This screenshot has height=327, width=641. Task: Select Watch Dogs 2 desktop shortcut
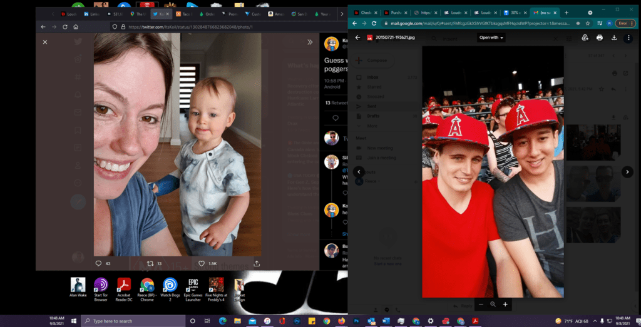(170, 289)
